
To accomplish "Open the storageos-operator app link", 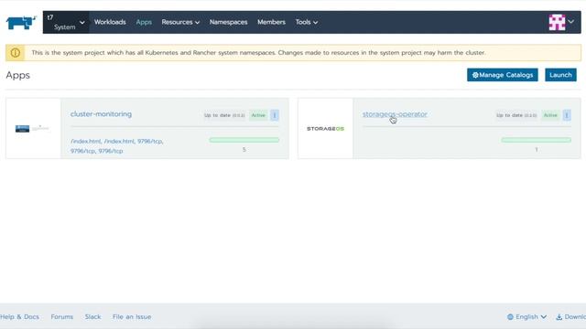I will tap(395, 114).
